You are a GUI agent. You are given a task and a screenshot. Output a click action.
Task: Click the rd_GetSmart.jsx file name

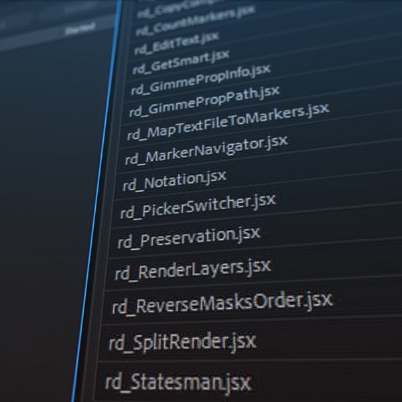coord(181,62)
